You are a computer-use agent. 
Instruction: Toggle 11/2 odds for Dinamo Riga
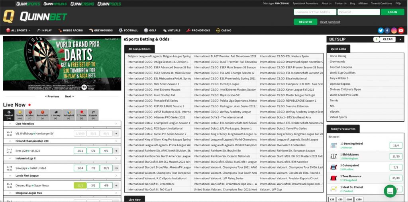80,185
